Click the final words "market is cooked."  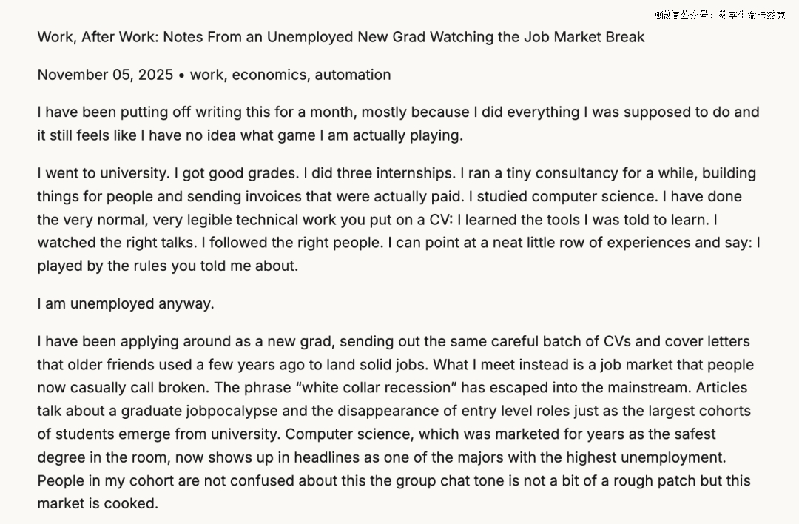[x=98, y=503]
